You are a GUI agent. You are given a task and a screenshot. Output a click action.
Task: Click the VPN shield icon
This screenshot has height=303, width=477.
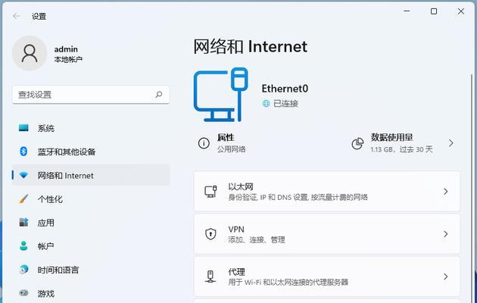[x=210, y=234]
